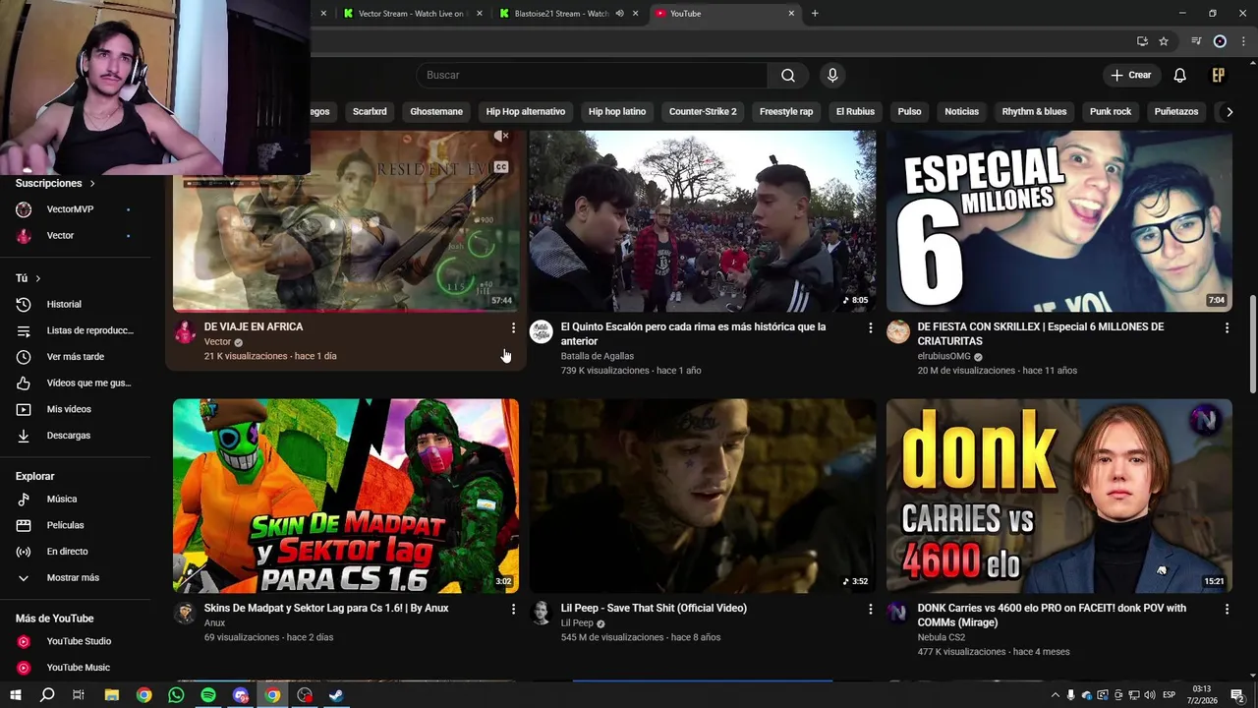Open options for El Quinto Escalón video

click(870, 327)
